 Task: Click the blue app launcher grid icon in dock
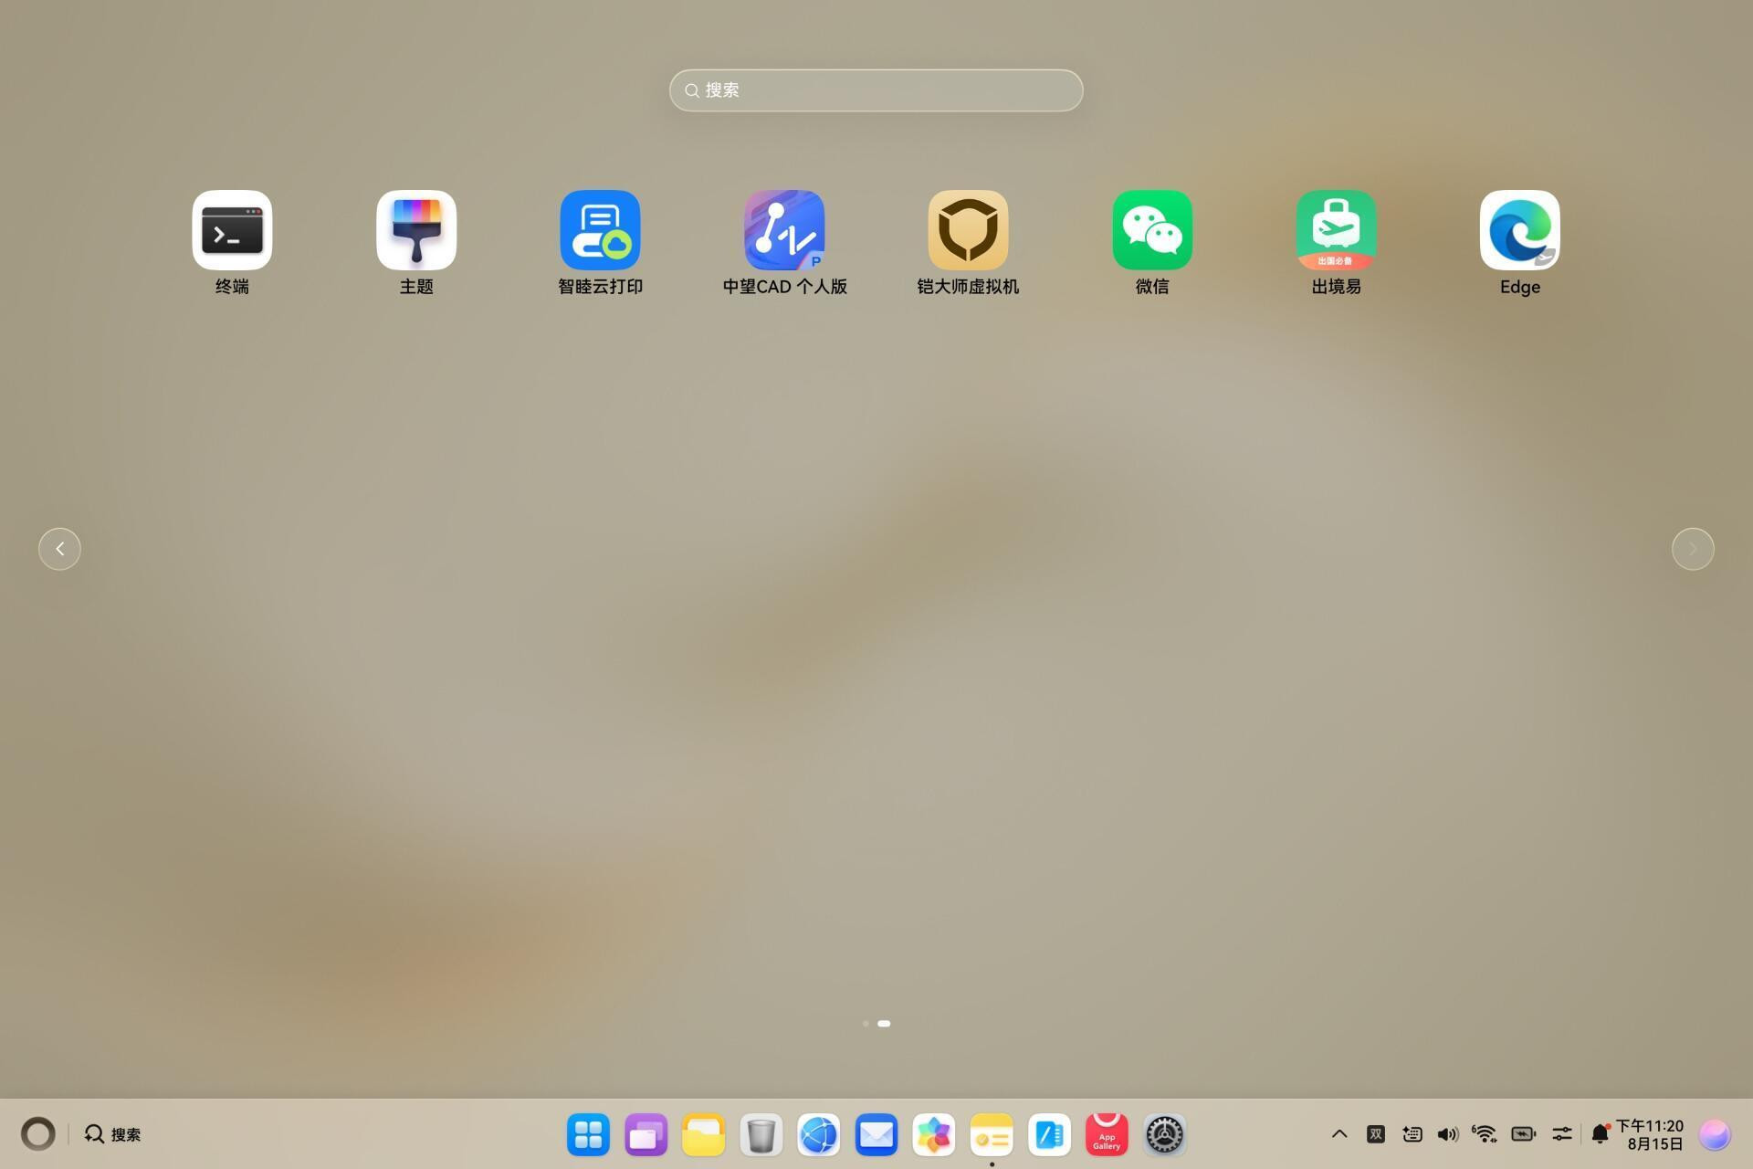click(x=588, y=1134)
